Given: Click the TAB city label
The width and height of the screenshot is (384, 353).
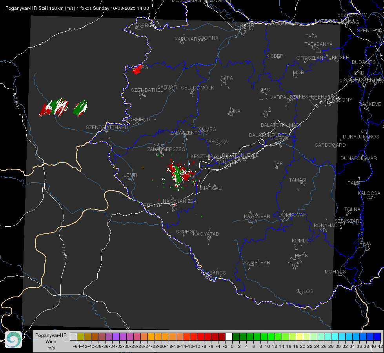Looking at the screenshot, I should point(278,164).
